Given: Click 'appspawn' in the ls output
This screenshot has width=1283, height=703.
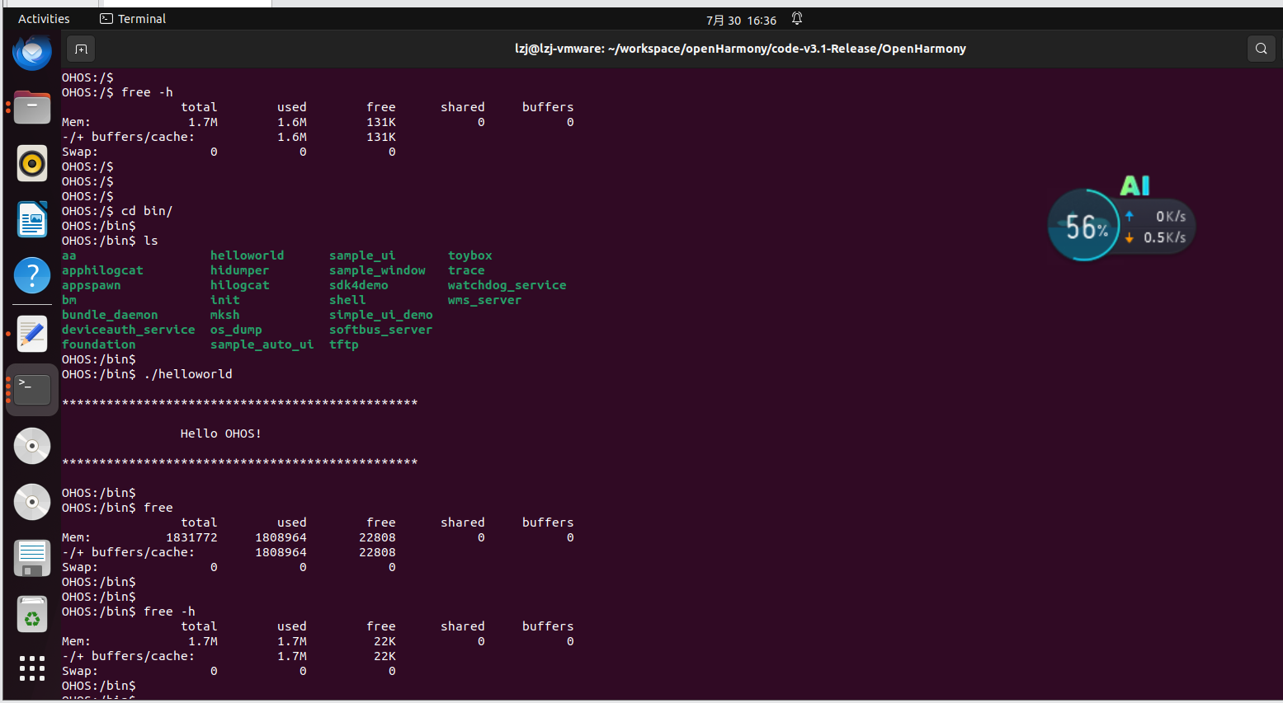Looking at the screenshot, I should point(92,285).
